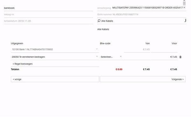The width and height of the screenshot is (191, 117).
Task: Go to the Volgende transaction
Action: [x=143, y=79]
